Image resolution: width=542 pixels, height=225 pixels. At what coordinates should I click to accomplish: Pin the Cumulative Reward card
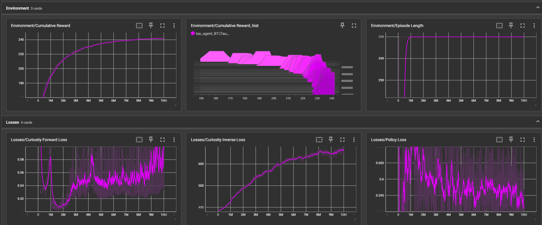(151, 26)
